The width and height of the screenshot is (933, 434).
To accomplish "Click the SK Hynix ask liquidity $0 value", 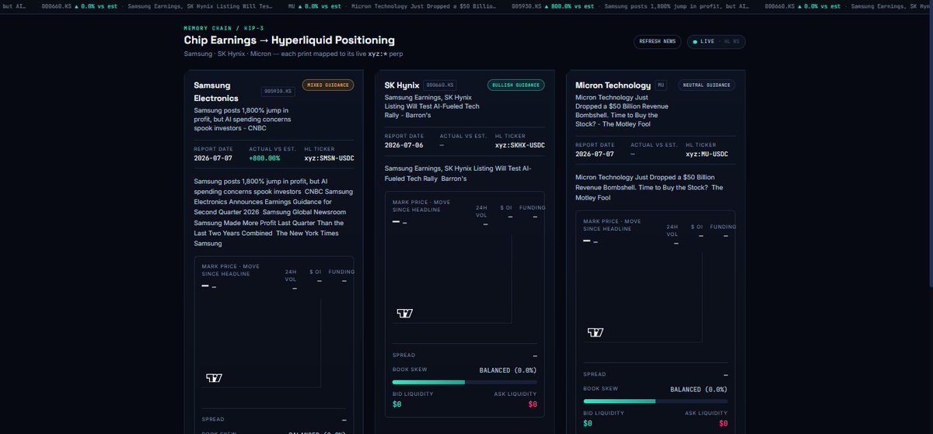I will pos(533,404).
